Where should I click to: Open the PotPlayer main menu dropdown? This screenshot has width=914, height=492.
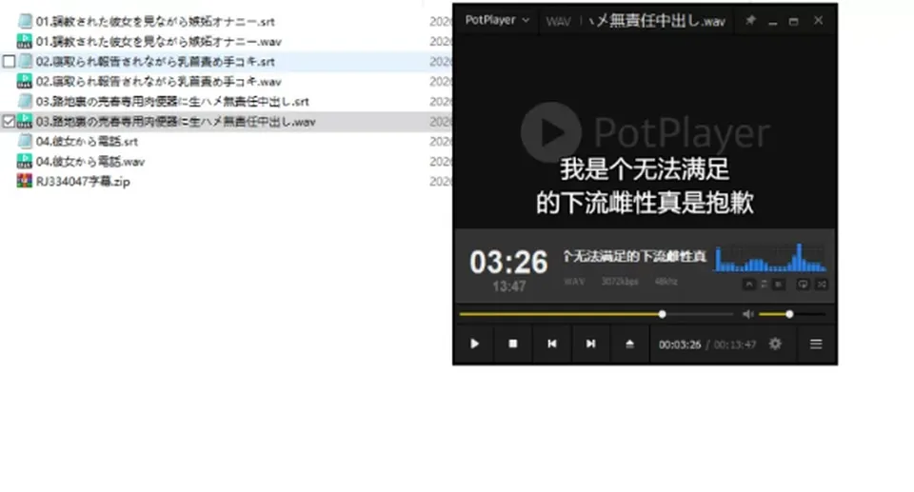coord(497,20)
